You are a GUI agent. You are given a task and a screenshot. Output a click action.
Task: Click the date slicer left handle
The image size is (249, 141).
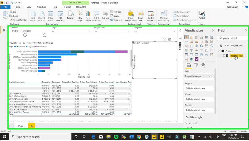point(25,35)
